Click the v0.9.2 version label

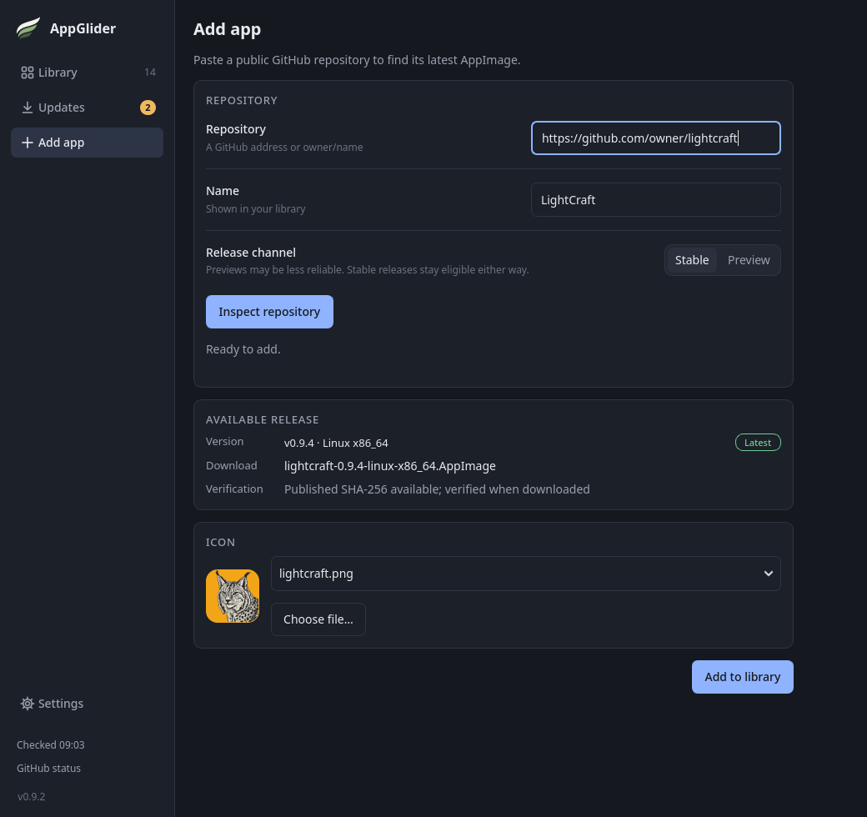tap(31, 796)
